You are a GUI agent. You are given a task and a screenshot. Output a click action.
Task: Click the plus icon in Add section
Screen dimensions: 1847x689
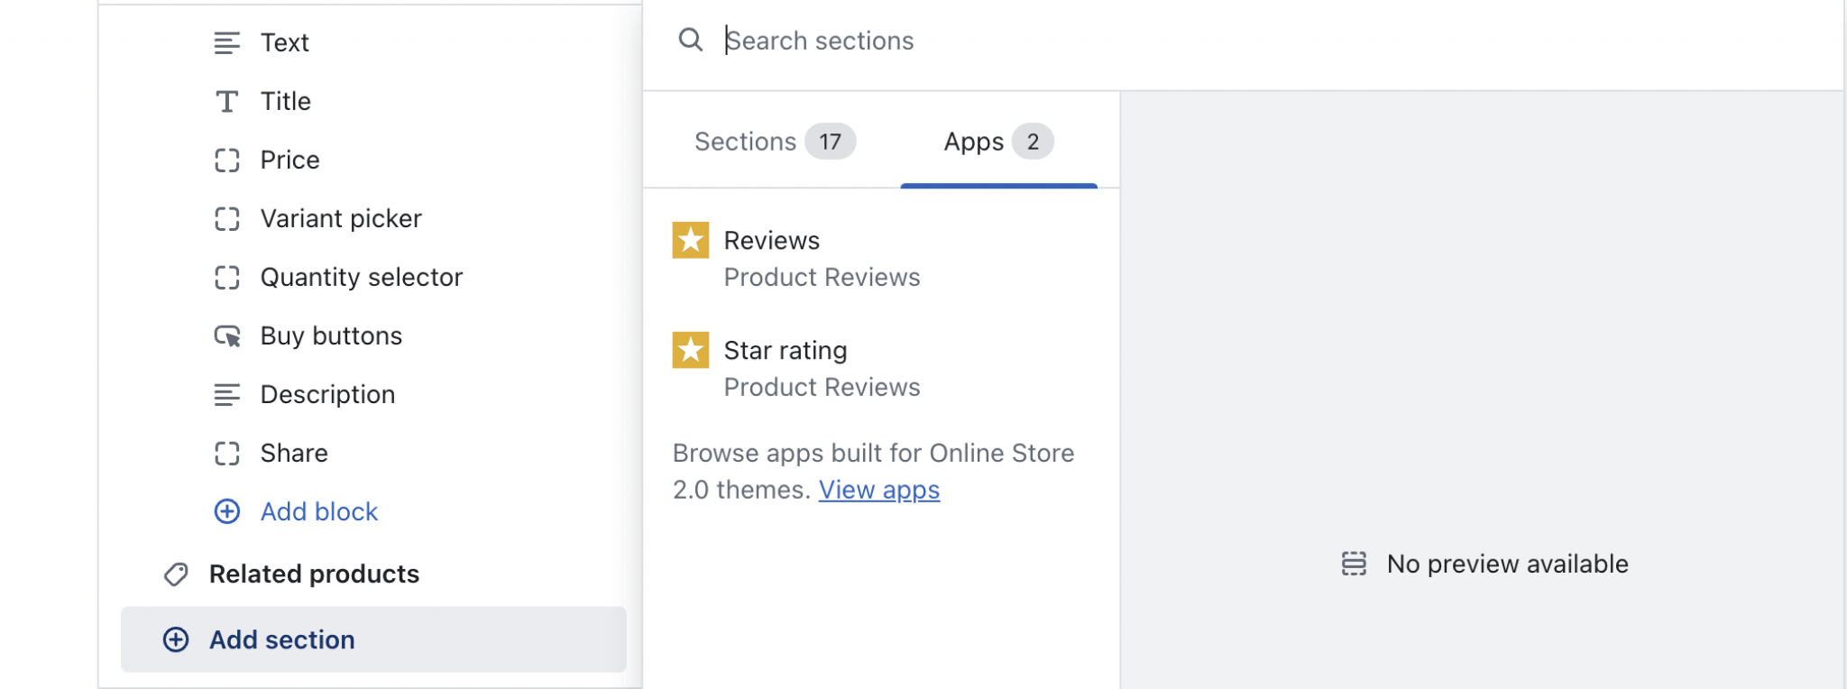176,639
